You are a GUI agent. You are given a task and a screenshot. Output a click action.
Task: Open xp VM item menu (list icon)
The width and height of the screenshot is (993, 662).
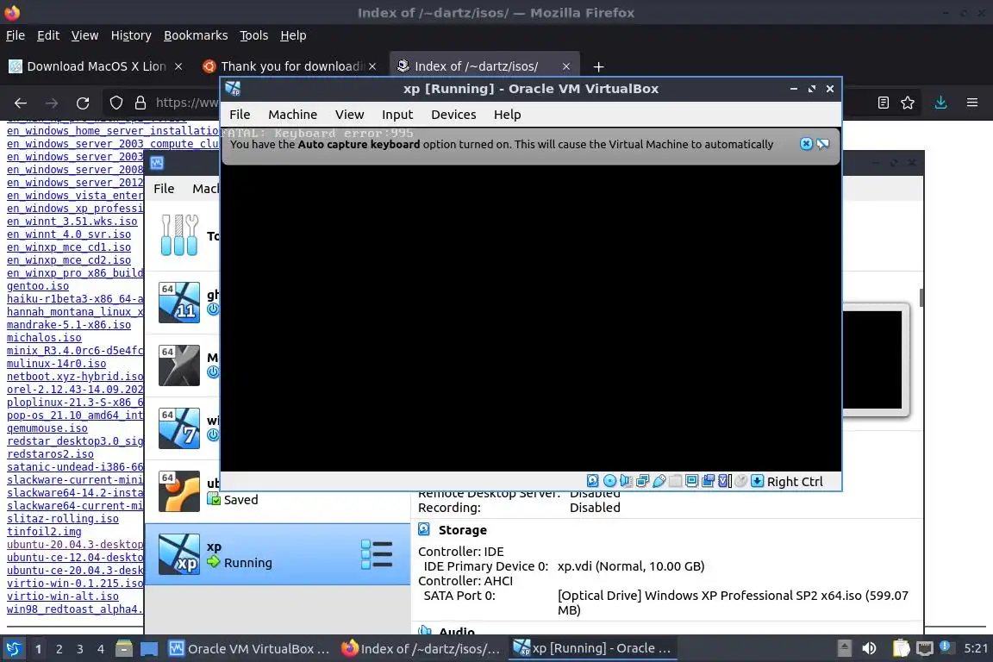pos(377,554)
